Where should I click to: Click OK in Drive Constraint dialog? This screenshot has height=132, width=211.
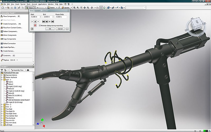pos(50,29)
